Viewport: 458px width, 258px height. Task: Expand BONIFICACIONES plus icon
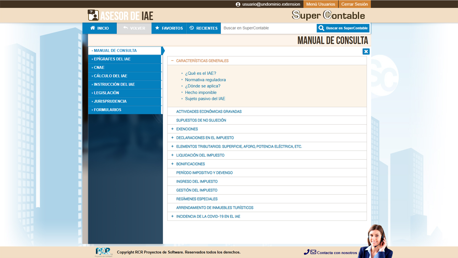click(172, 164)
